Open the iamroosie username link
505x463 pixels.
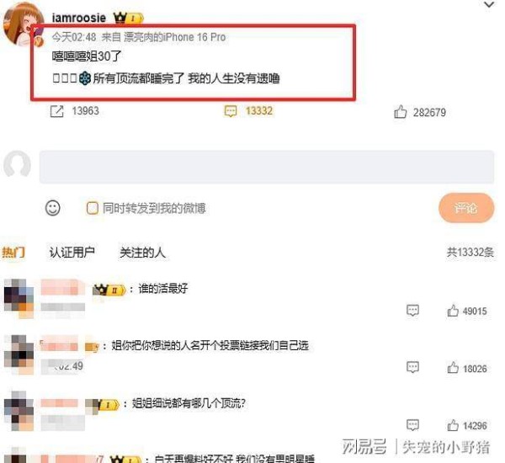[79, 18]
